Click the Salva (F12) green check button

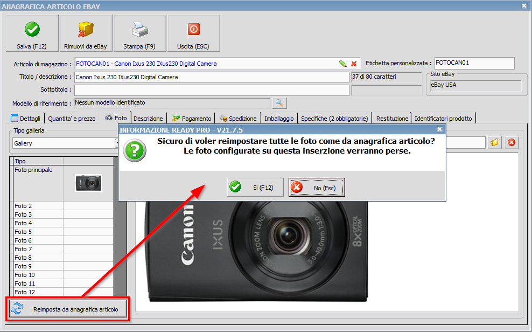point(32,33)
